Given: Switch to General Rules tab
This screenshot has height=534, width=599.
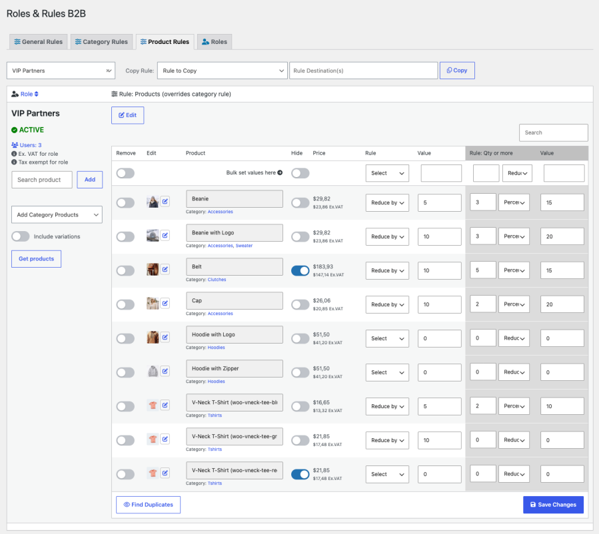Looking at the screenshot, I should [x=38, y=41].
